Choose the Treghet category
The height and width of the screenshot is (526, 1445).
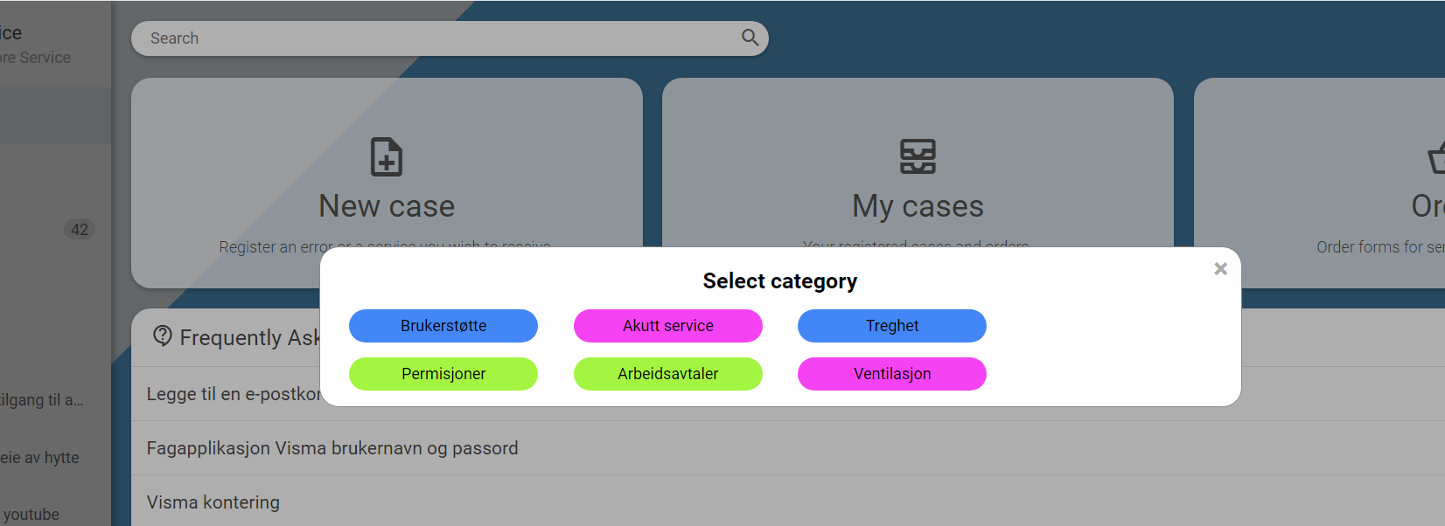(x=892, y=326)
